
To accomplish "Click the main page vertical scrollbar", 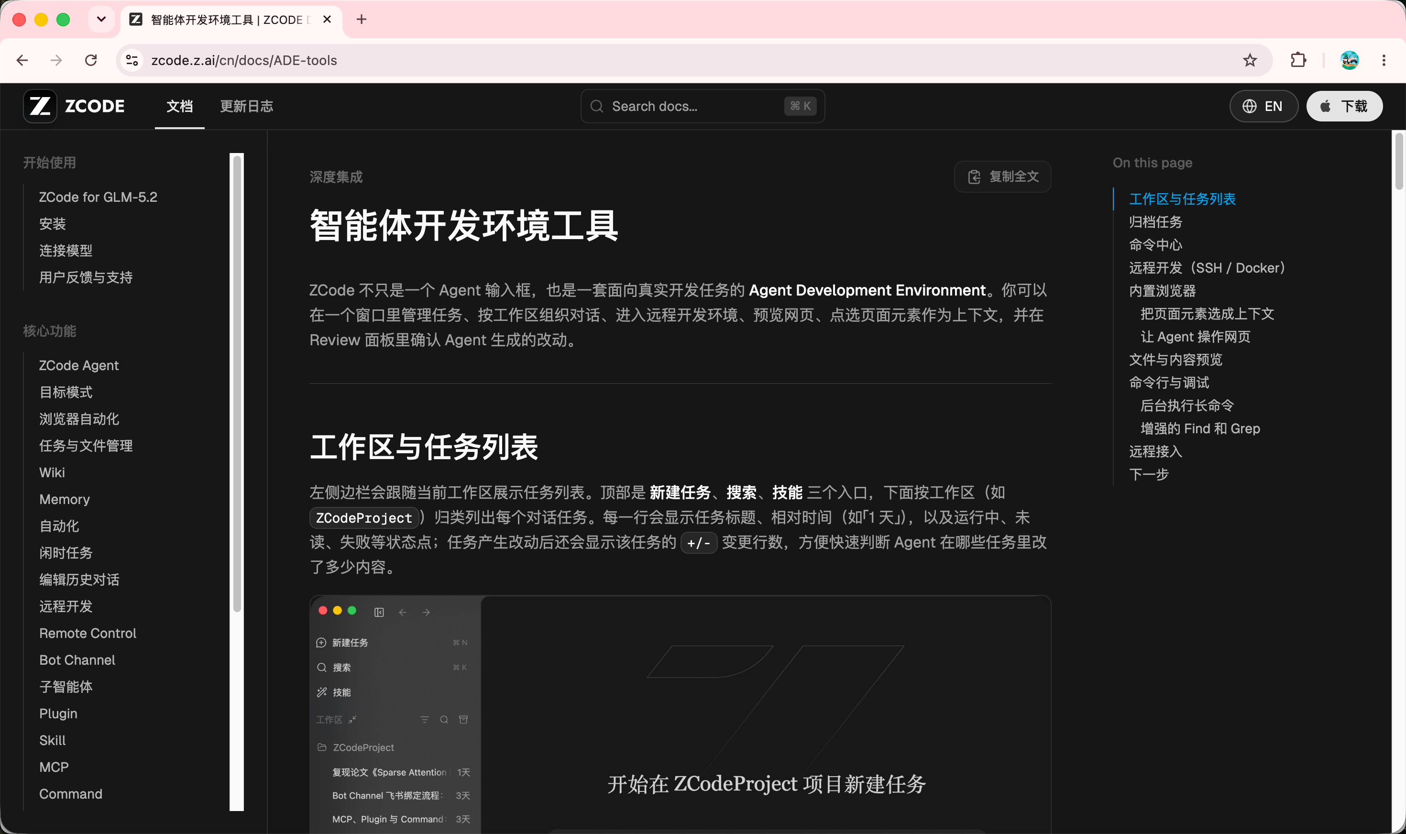I will 1398,161.
